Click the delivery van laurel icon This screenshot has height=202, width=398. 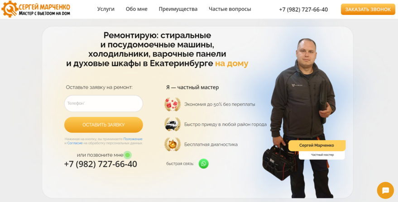(173, 124)
